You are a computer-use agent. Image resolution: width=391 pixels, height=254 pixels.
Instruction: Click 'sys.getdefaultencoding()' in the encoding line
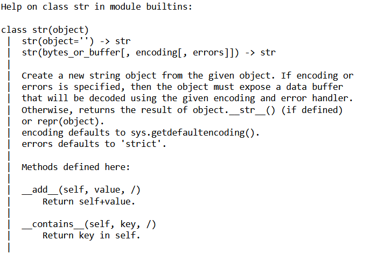(193, 132)
